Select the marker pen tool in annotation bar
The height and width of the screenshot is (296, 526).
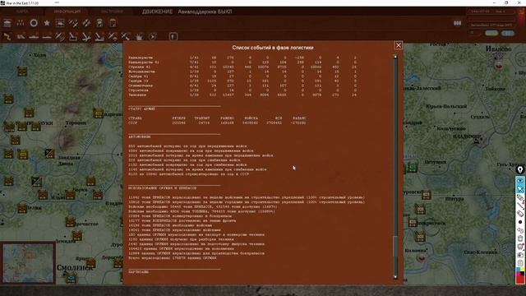[520, 197]
